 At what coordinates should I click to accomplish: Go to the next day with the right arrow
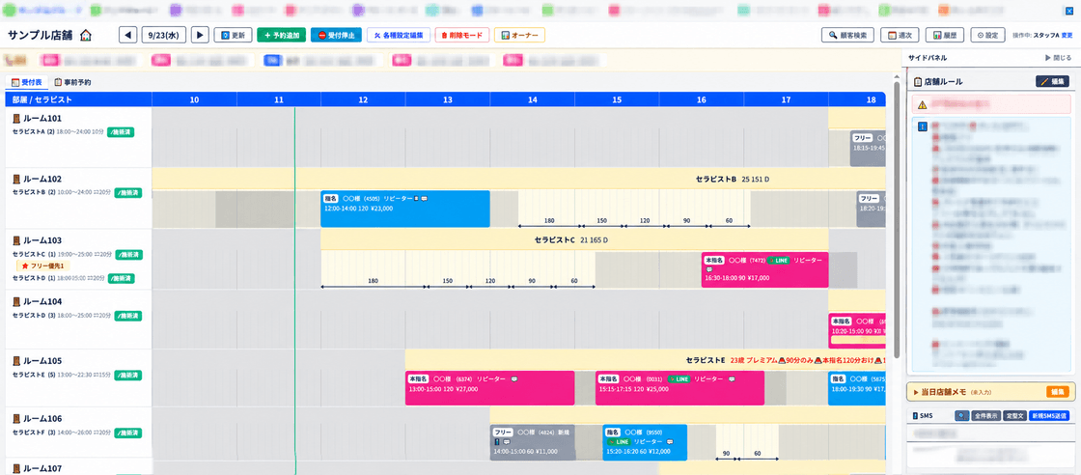pos(200,35)
